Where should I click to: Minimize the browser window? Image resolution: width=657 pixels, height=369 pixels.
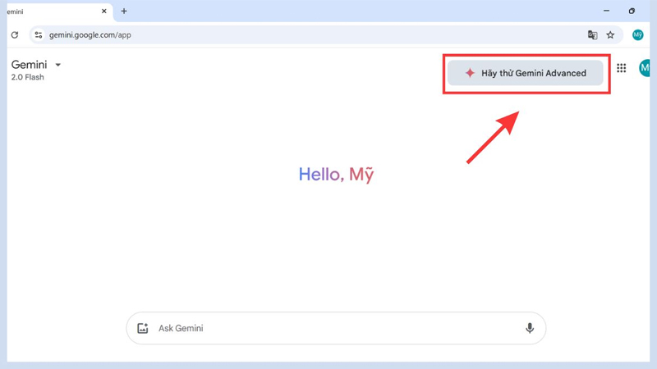coord(606,11)
